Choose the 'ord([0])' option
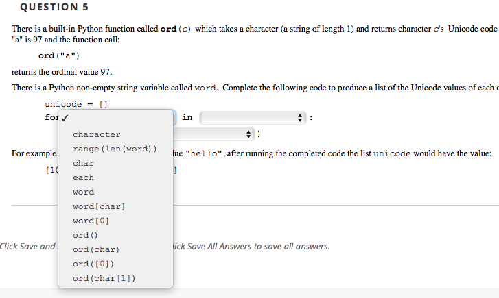The image size is (499, 298). click(93, 264)
